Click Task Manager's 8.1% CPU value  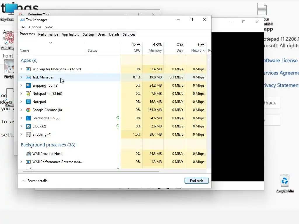[137, 77]
